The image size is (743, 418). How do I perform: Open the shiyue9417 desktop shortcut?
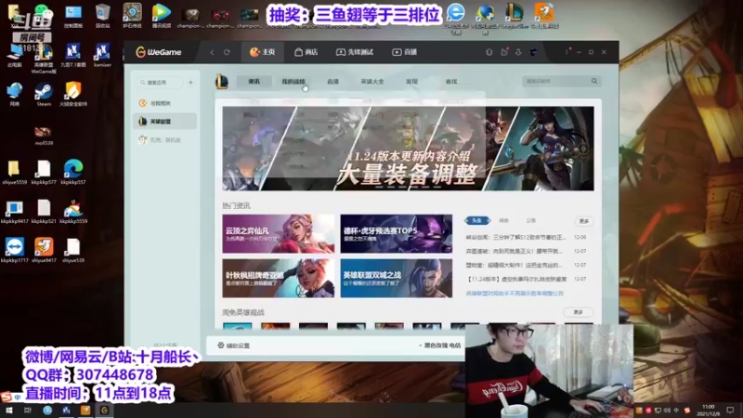point(44,251)
